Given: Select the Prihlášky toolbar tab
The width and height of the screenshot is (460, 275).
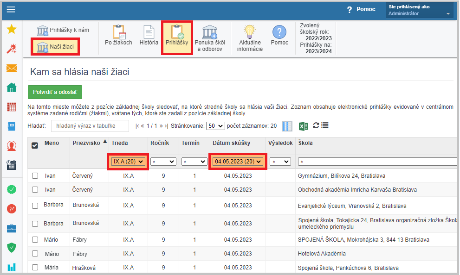Looking at the screenshot, I should coord(177,37).
